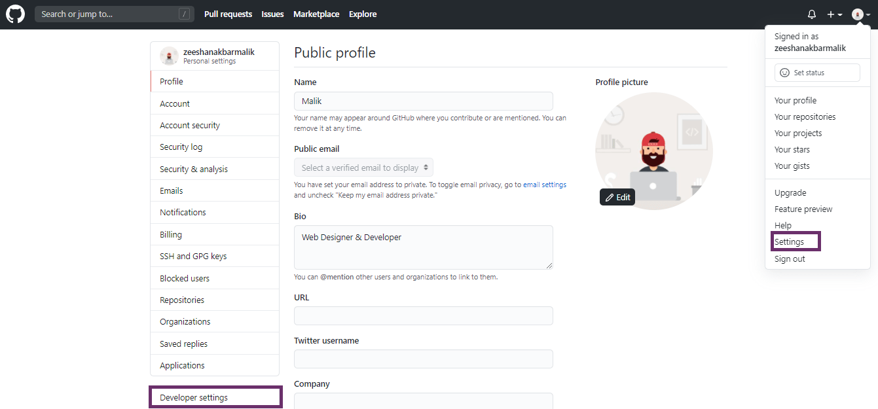
Task: Open notifications via the bell icon
Action: (811, 14)
